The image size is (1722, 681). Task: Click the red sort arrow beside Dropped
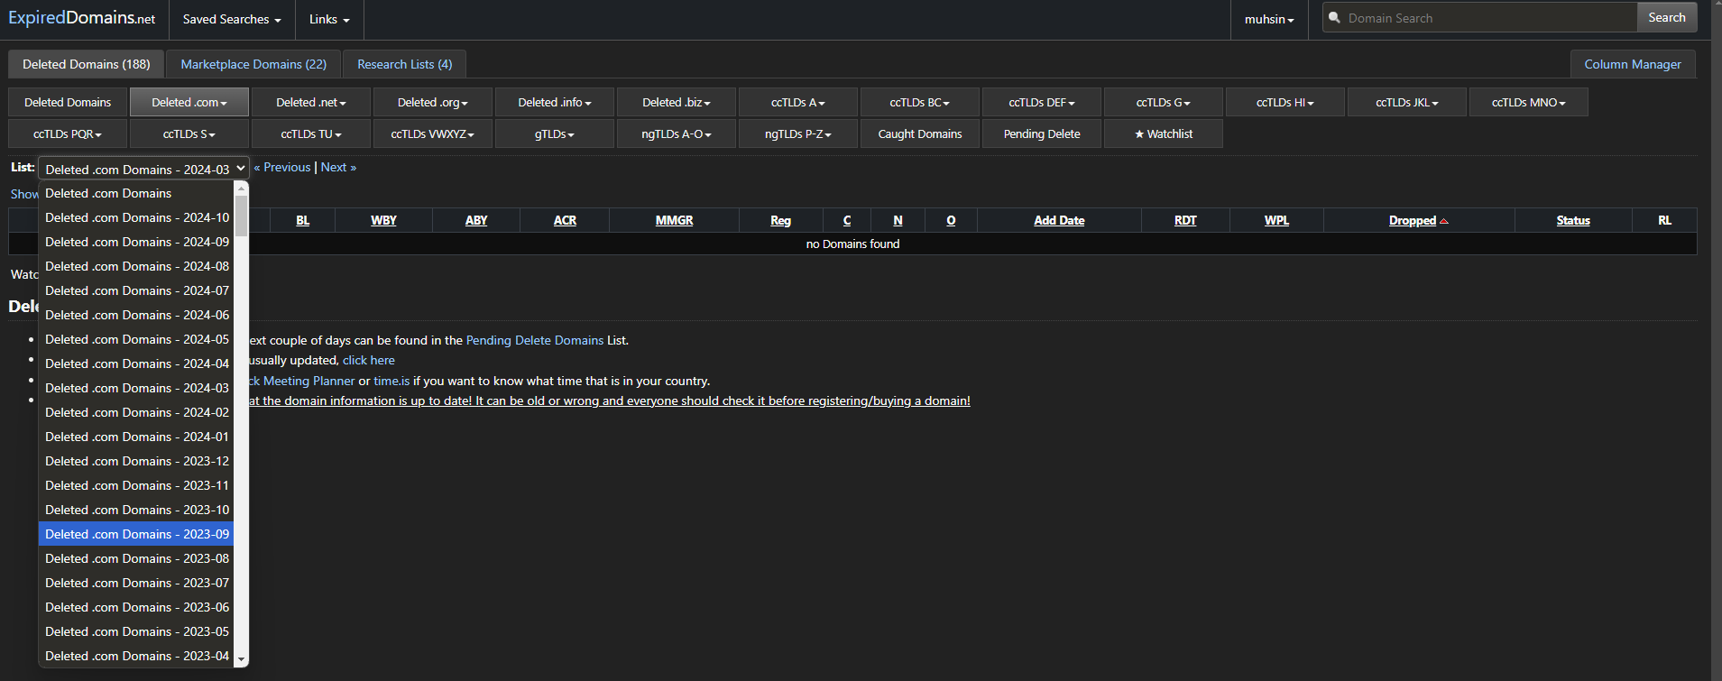tap(1444, 221)
